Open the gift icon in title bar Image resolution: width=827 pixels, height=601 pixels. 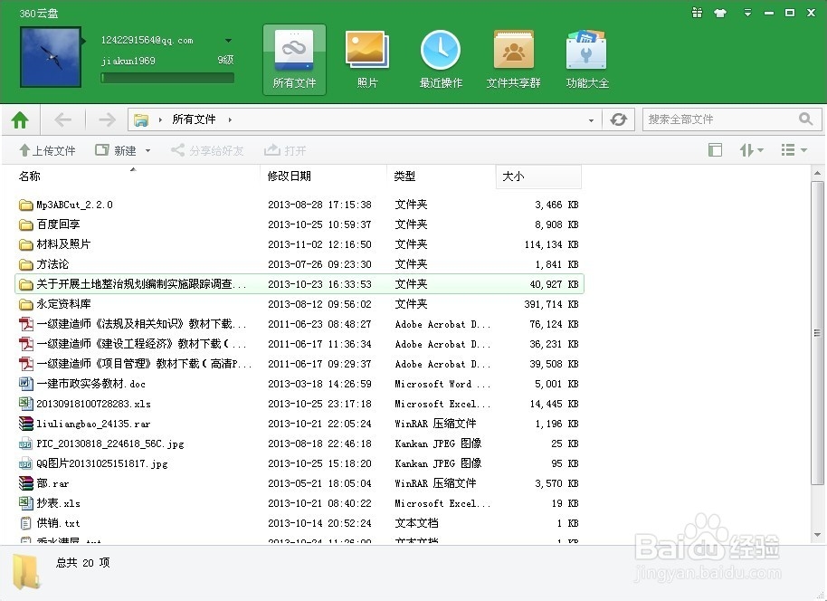697,13
